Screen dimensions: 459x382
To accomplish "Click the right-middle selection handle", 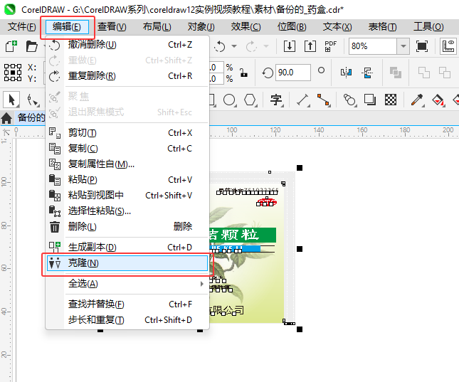I will [x=300, y=249].
